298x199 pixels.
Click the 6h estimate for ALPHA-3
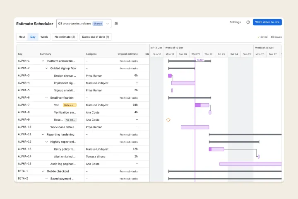pos(136,75)
